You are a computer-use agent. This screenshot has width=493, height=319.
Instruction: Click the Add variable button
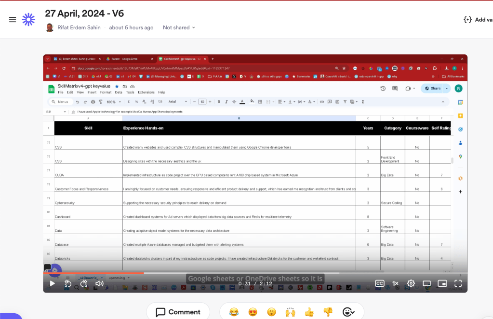point(478,19)
